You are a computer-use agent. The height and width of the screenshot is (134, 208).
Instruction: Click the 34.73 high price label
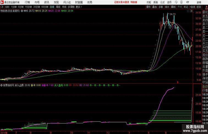tap(173, 14)
